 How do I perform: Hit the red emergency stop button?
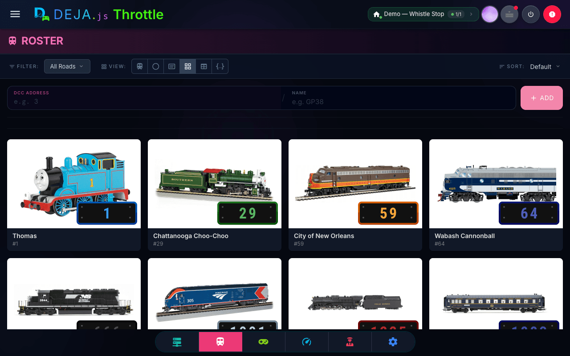[552, 14]
